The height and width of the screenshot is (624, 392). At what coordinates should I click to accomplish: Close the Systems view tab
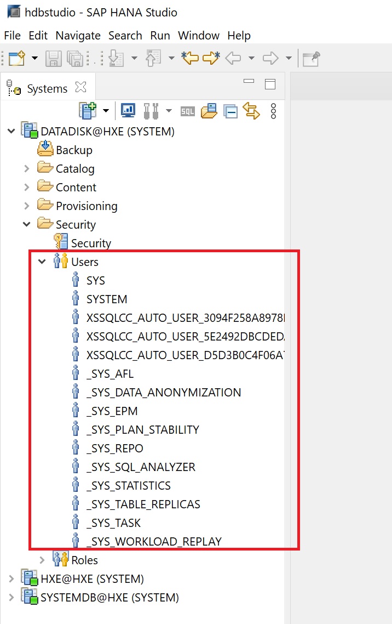pos(80,87)
